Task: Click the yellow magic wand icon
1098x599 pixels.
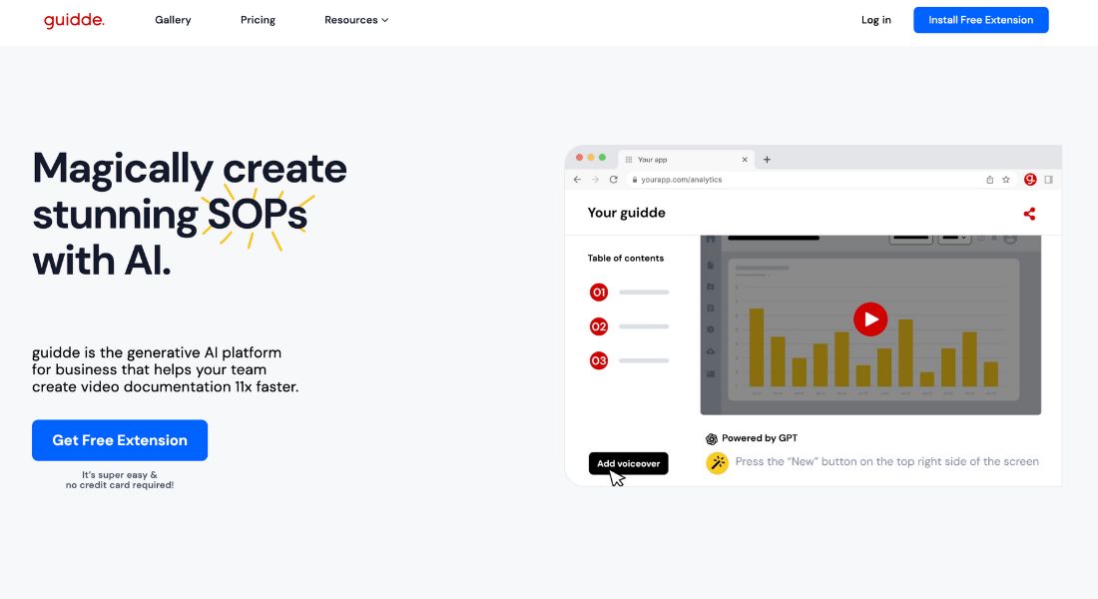Action: (x=717, y=463)
